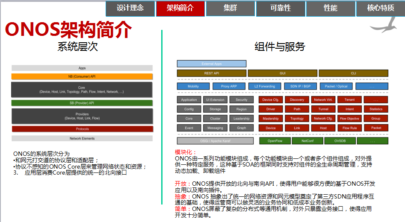The image size is (405, 222).
Task: Click the 模块化 red heading
Action: point(185,152)
